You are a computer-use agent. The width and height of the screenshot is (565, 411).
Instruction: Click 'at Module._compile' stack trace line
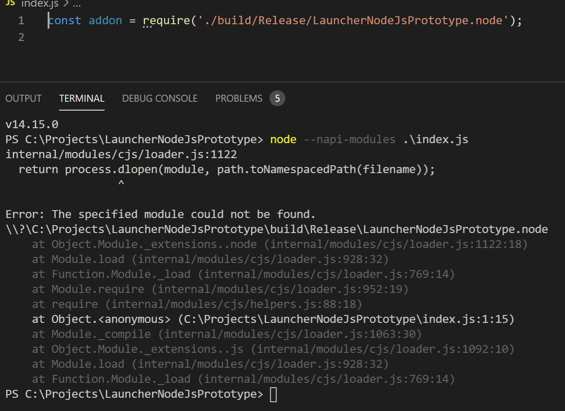point(227,334)
